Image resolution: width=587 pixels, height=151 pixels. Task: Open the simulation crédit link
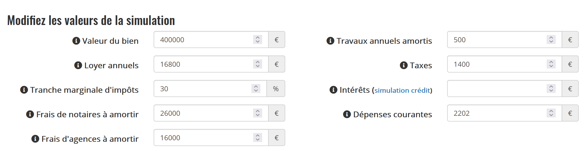pos(402,90)
